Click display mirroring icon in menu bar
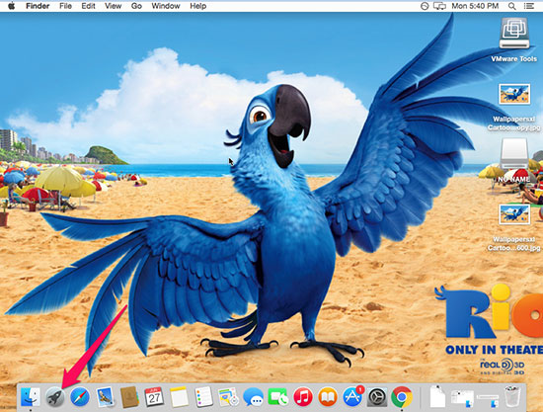This screenshot has height=412, width=543. [x=439, y=6]
